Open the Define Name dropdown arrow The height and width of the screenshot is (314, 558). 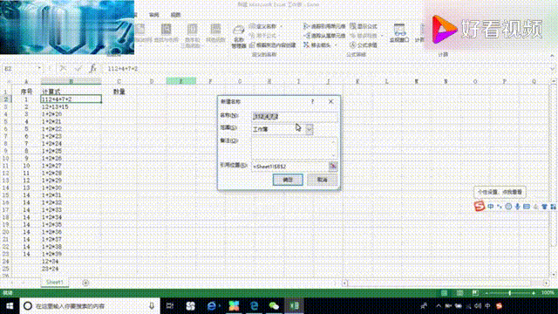coord(282,26)
